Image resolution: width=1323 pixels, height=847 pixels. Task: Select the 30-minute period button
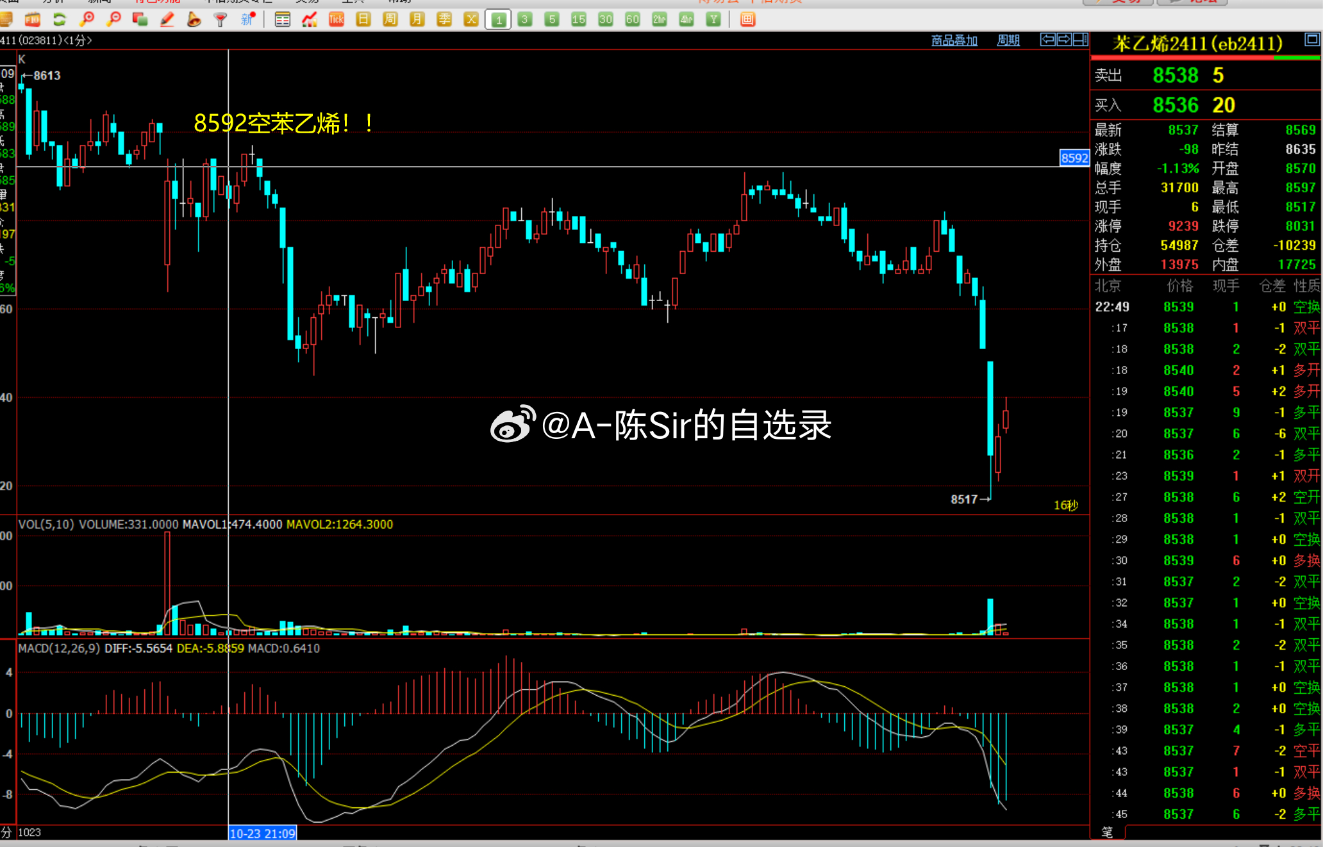point(606,19)
